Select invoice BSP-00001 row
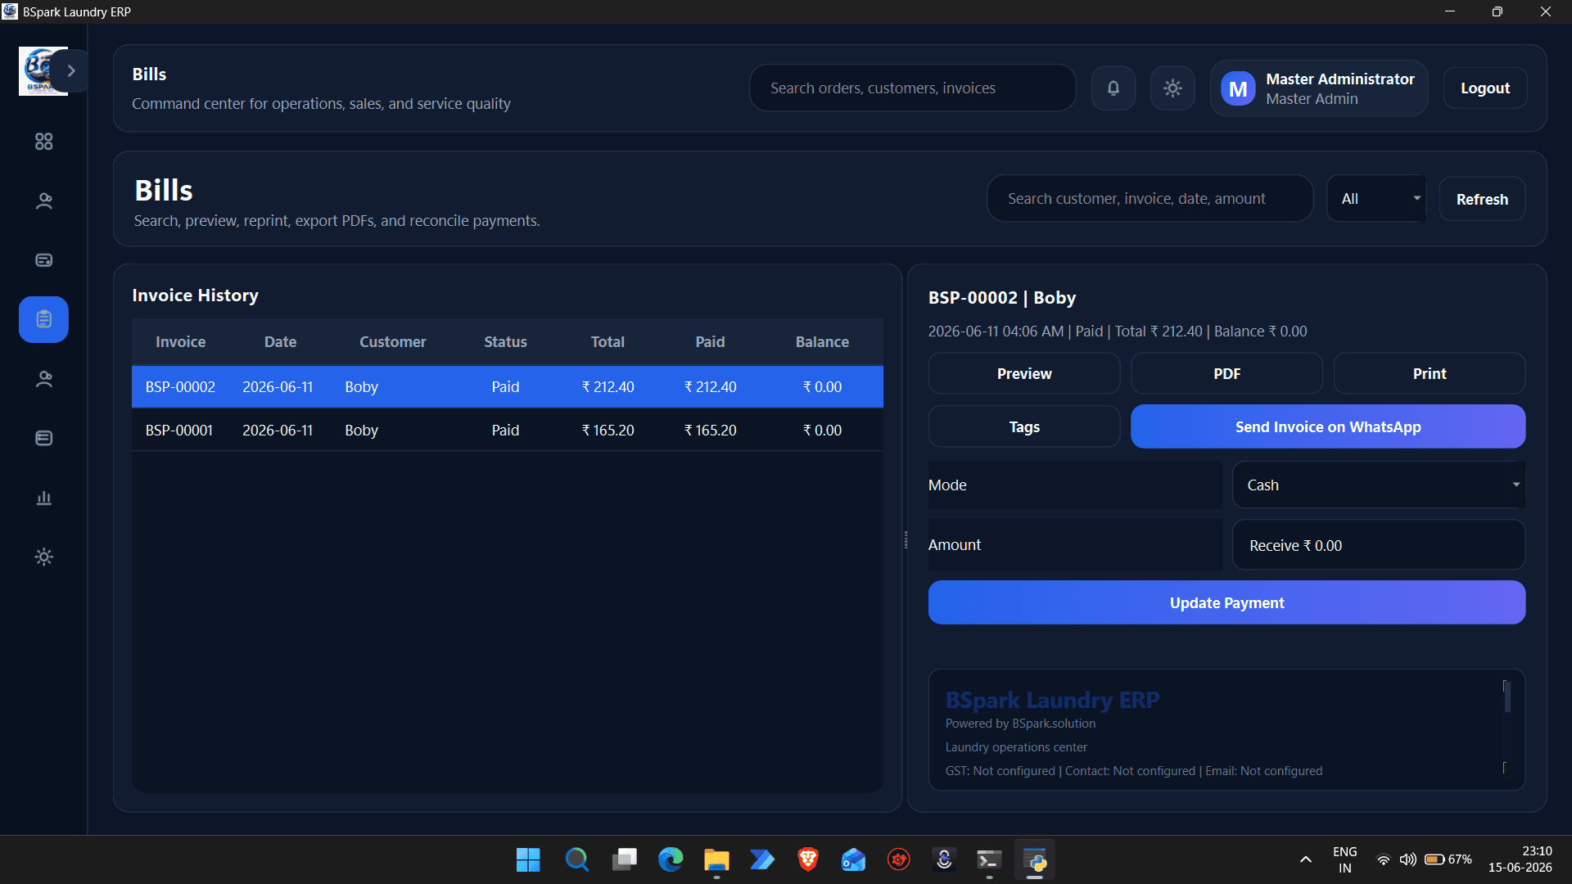Viewport: 1572px width, 884px height. click(x=508, y=430)
